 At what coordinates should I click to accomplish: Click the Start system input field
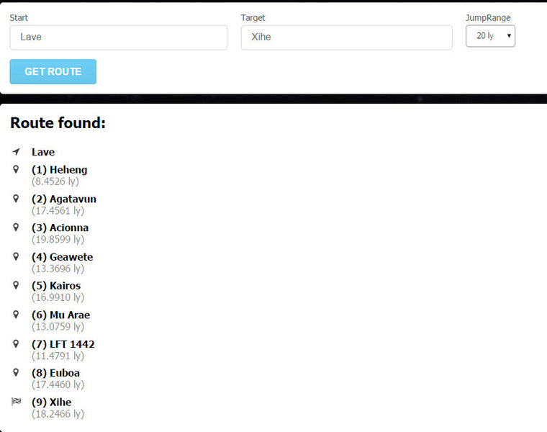[x=119, y=37]
